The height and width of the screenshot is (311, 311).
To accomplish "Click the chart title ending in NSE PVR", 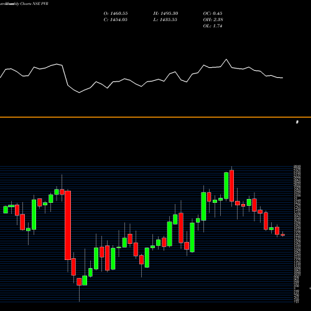I will (24, 4).
